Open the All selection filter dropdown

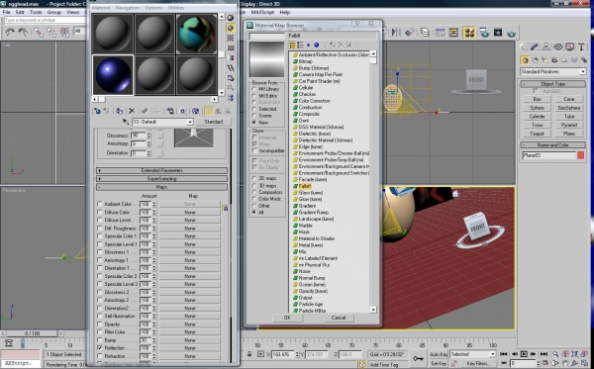pyautogui.click(x=80, y=31)
